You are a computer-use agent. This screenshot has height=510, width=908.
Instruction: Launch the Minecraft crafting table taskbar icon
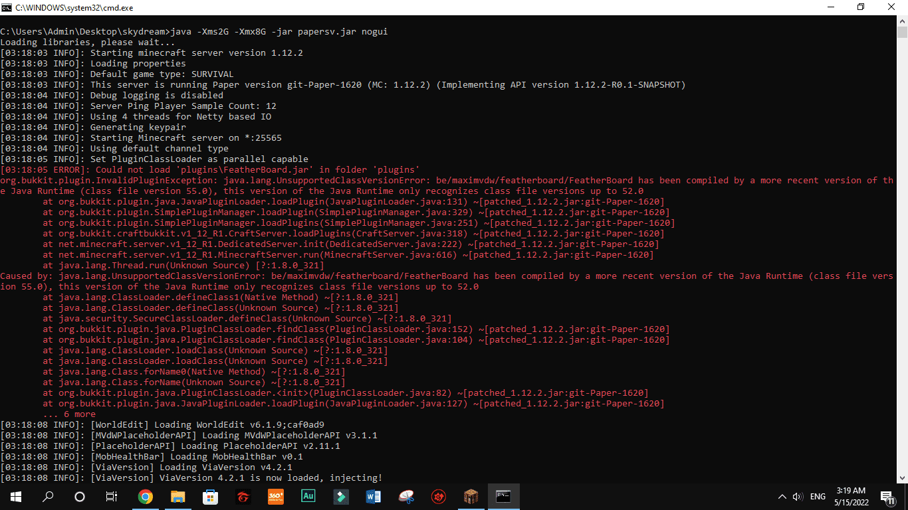471,496
